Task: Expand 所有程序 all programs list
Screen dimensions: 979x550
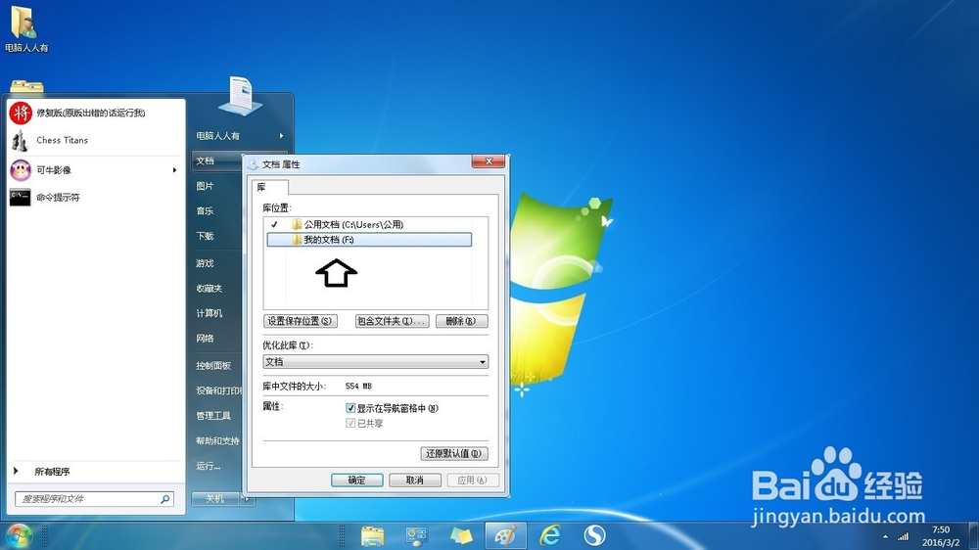Action: pos(52,472)
